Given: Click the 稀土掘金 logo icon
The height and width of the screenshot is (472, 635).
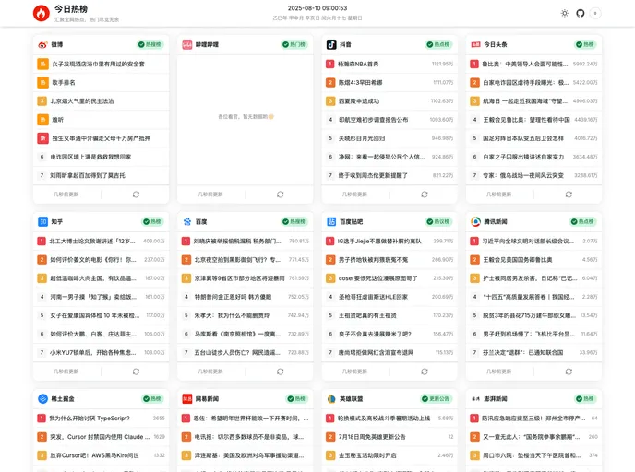Looking at the screenshot, I should pos(42,399).
